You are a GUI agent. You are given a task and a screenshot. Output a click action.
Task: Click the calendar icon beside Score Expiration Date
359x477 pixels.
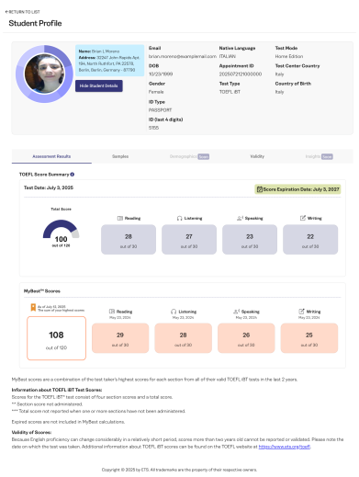(x=260, y=189)
